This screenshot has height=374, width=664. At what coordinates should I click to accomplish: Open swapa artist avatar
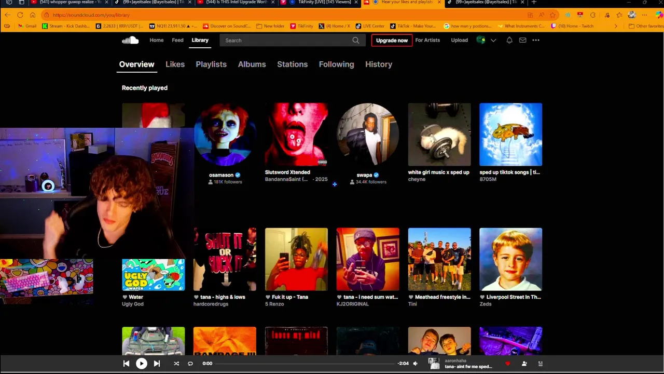click(x=368, y=134)
